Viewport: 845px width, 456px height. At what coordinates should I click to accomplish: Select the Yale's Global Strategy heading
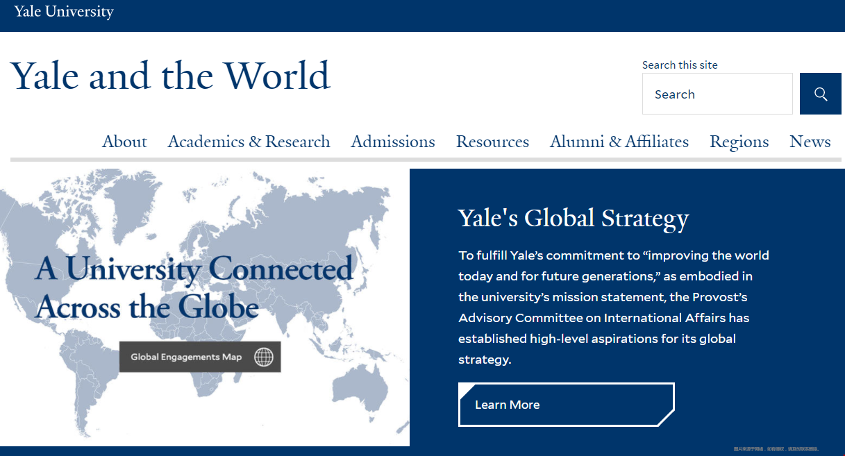(x=574, y=218)
